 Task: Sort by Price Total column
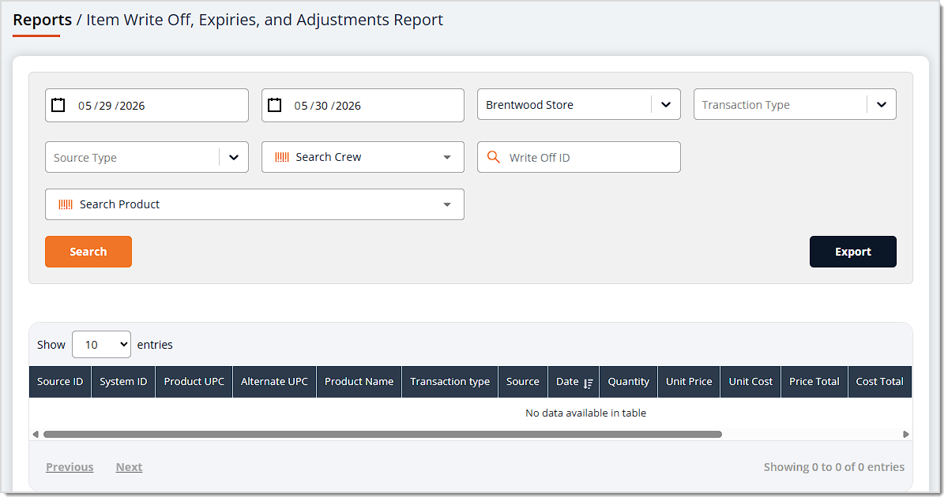click(814, 382)
